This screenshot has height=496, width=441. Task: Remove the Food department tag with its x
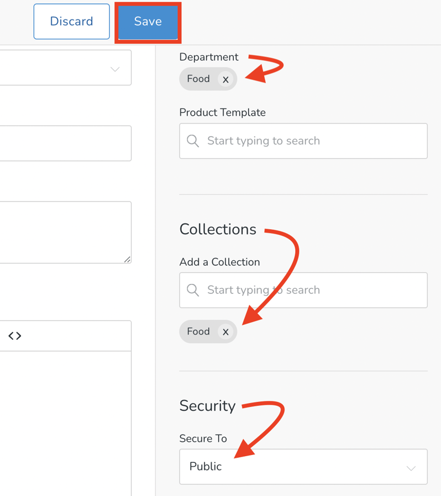click(x=225, y=79)
